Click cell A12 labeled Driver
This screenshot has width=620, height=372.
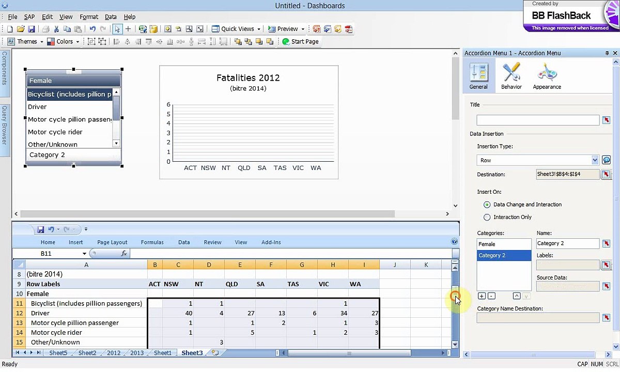coord(86,313)
